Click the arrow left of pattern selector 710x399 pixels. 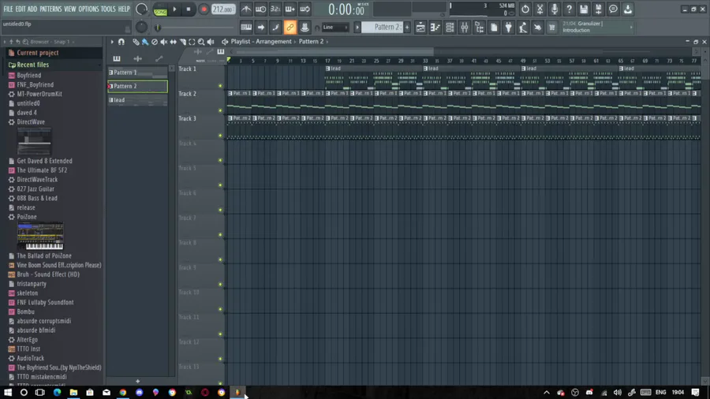(357, 27)
